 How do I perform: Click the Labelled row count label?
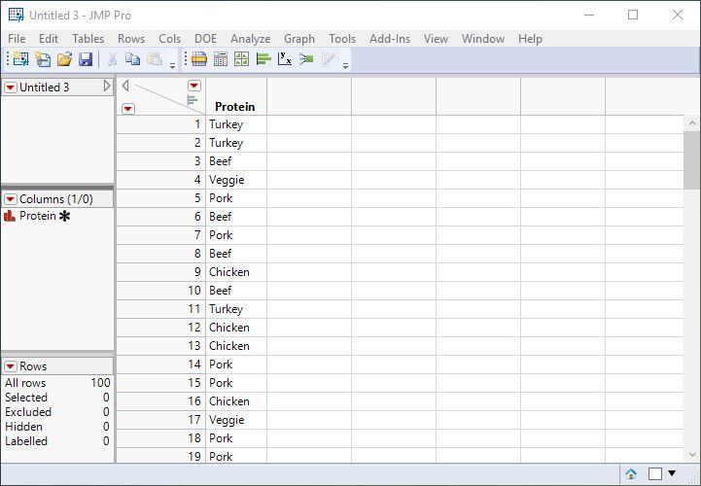pyautogui.click(x=26, y=441)
